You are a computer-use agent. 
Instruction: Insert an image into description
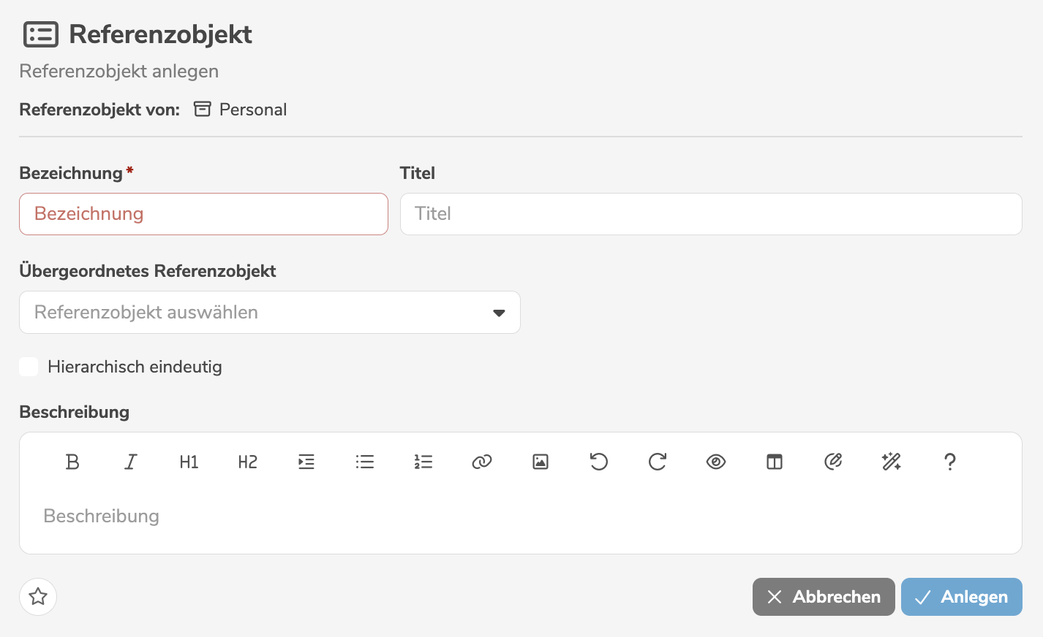click(541, 462)
